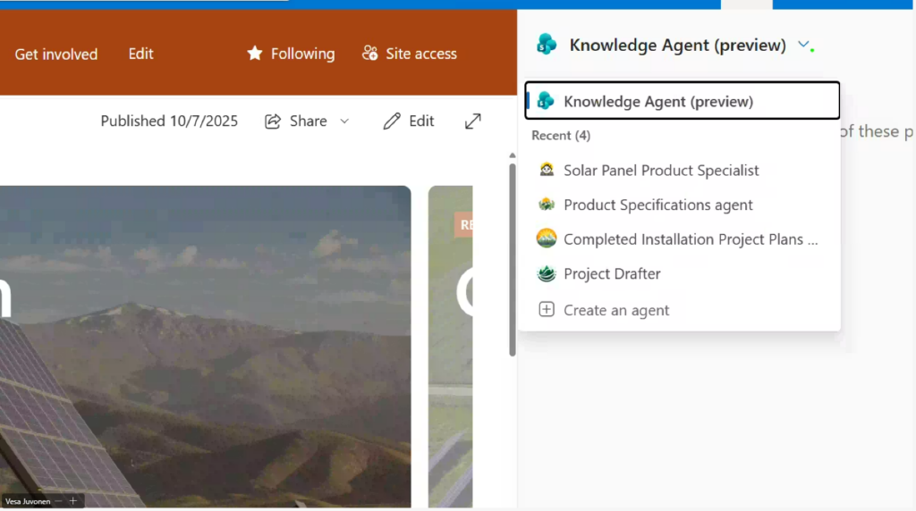Click the expand to full view arrows icon

473,121
